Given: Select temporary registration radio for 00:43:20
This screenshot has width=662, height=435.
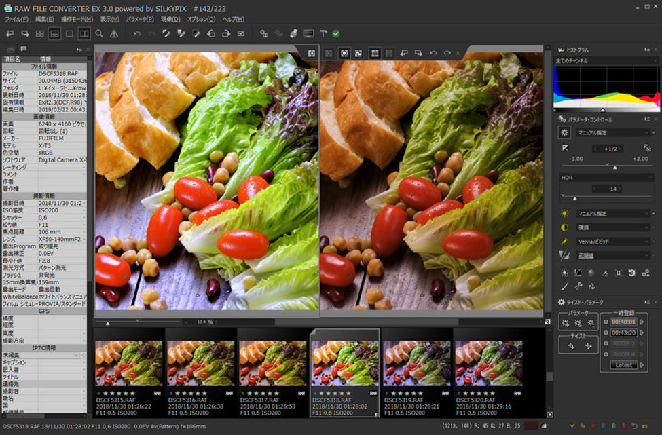Looking at the screenshot, I should click(x=606, y=333).
